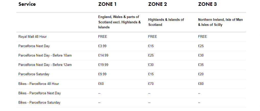This screenshot has height=111, width=260.
Task: Click Parcelforce Next Day - Before 10am label
Action: (45, 55)
